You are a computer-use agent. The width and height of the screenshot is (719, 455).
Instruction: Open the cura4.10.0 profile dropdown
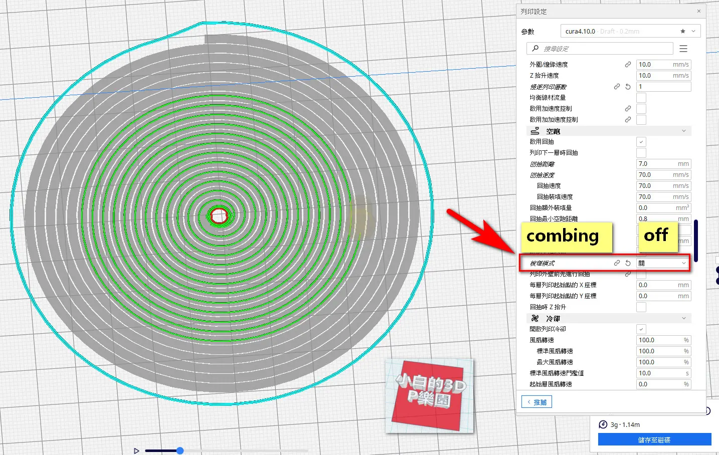(x=631, y=31)
